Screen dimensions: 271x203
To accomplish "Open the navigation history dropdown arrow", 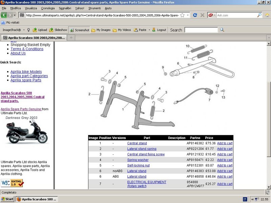I will click(x=15, y=15).
